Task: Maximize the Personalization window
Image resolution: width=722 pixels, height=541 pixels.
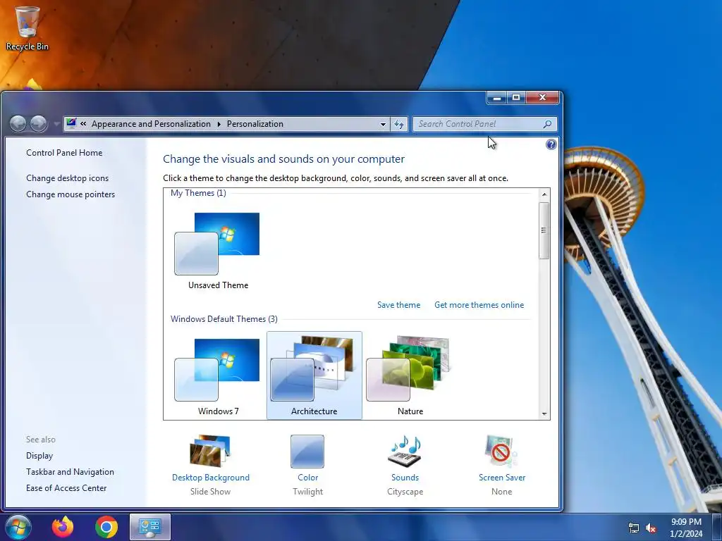Action: pos(516,97)
